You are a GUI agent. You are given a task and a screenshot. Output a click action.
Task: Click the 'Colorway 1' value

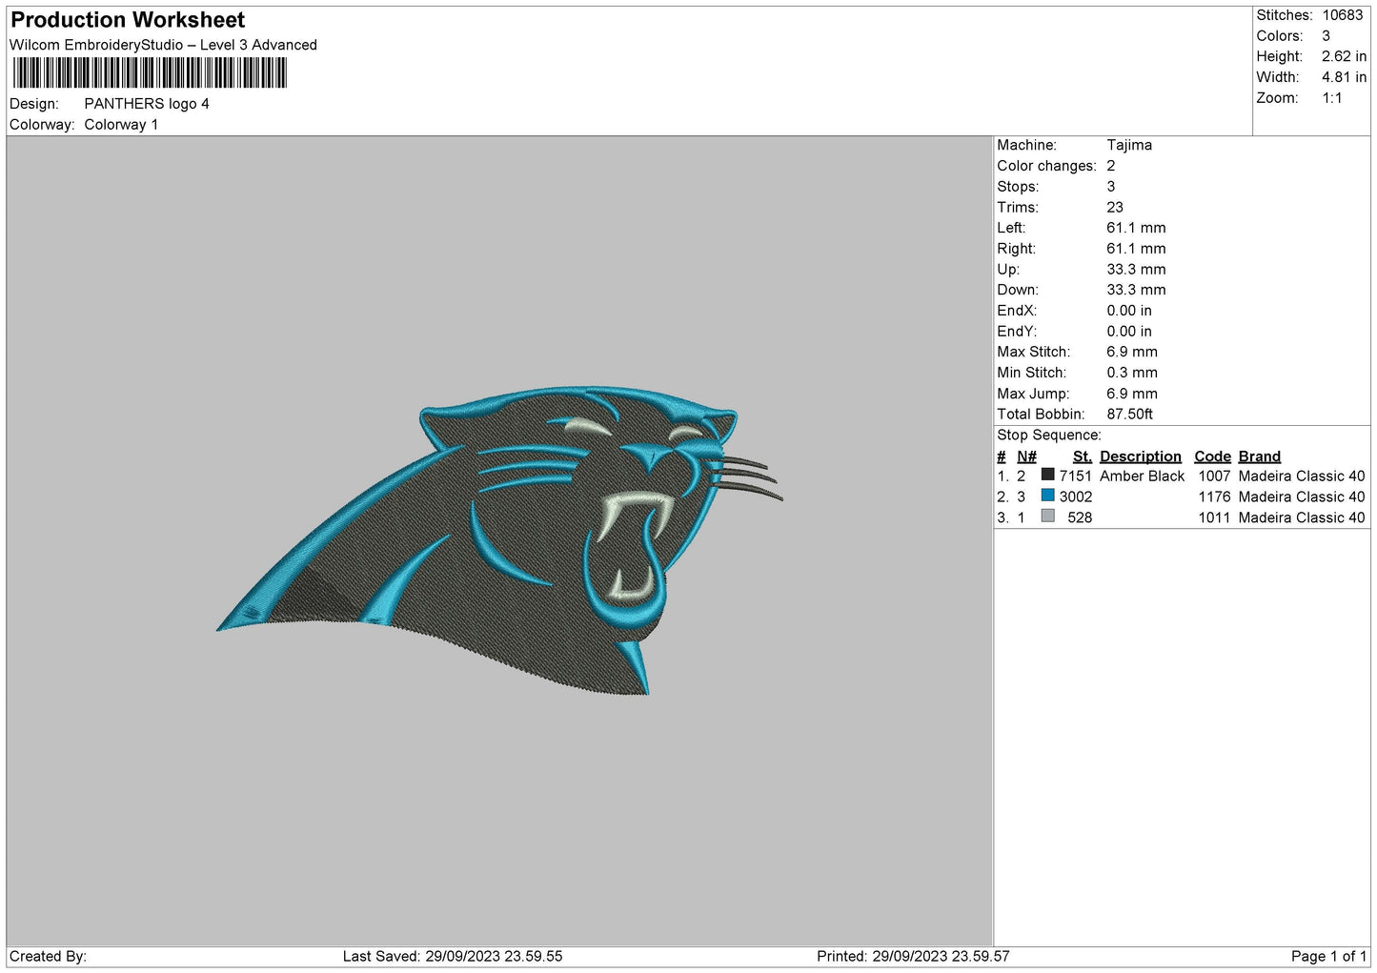(x=121, y=125)
